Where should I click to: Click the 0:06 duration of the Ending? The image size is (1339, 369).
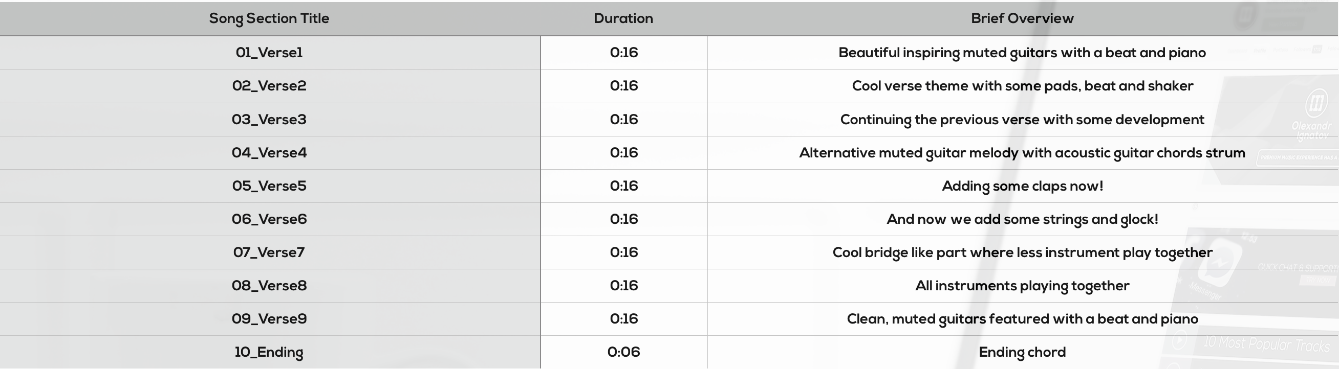point(623,353)
